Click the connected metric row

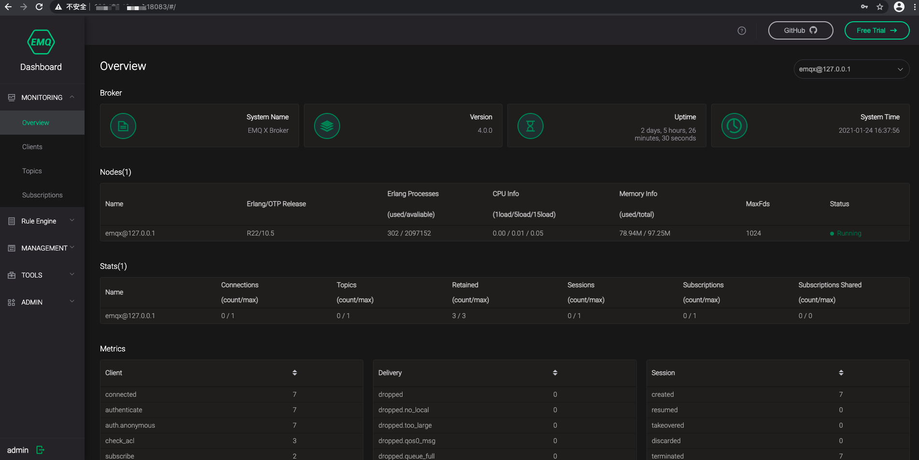pos(231,394)
